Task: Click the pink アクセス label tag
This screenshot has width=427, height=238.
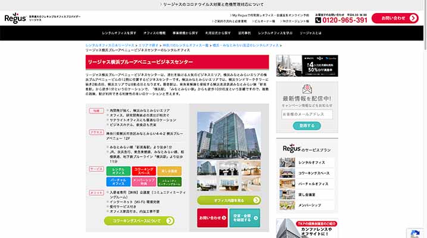Action: click(x=96, y=132)
